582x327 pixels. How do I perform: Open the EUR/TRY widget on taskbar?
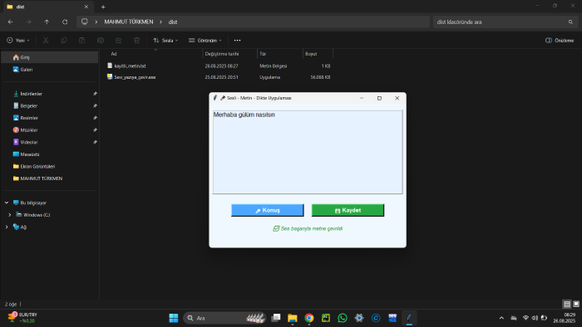click(23, 318)
